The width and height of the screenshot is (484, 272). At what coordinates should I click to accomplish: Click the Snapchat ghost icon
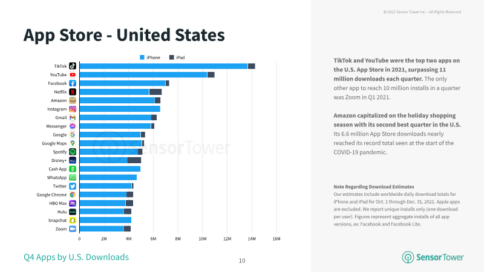pyautogui.click(x=73, y=221)
